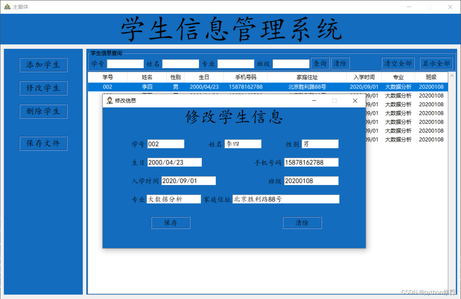
Task: Focus the 学号 field in the search bar
Action: 126,64
